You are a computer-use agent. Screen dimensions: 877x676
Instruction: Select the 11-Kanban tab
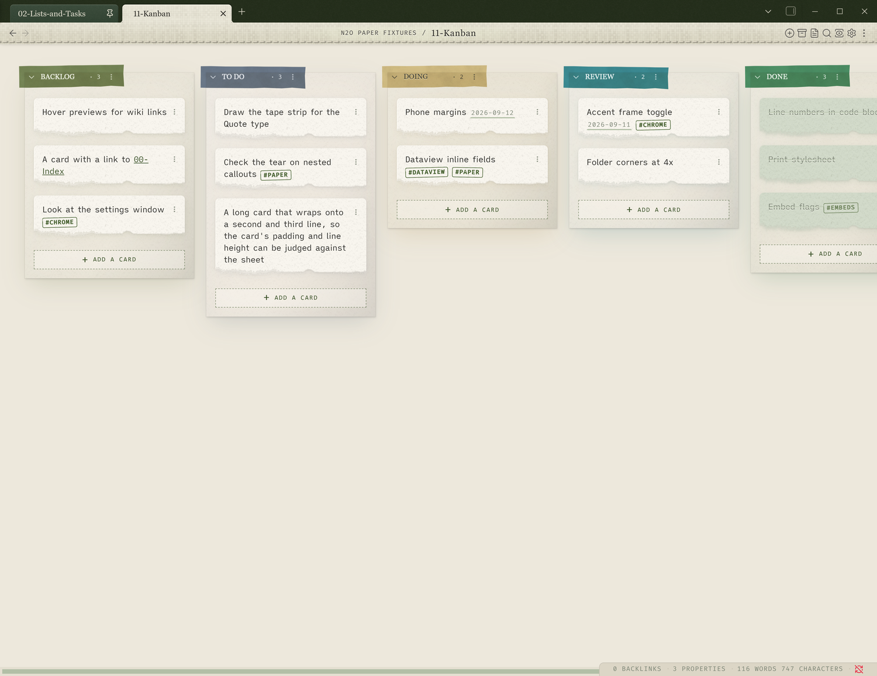click(x=177, y=13)
